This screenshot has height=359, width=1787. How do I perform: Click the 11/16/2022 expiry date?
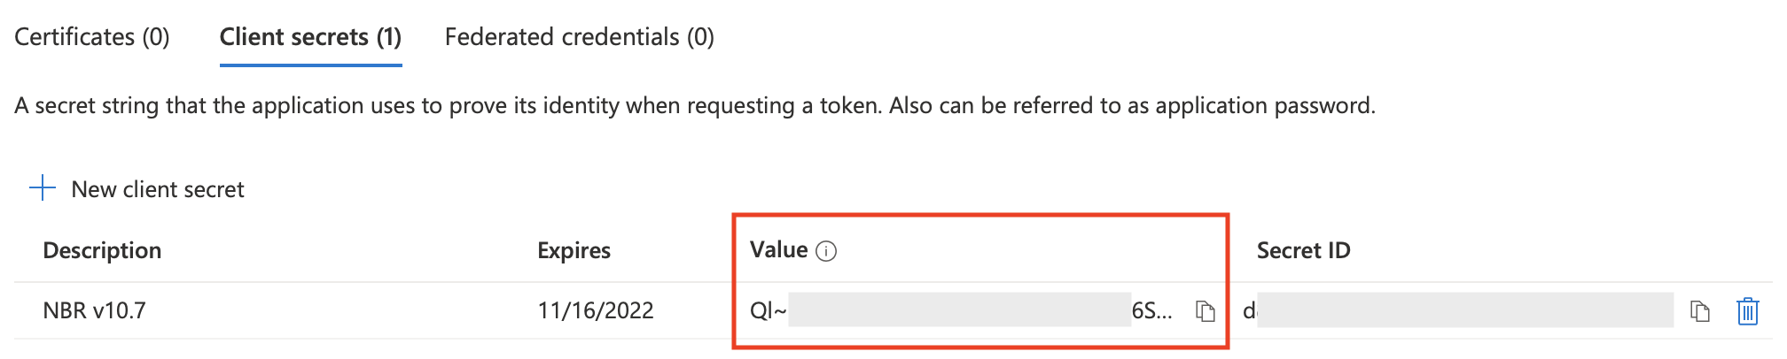[595, 311]
